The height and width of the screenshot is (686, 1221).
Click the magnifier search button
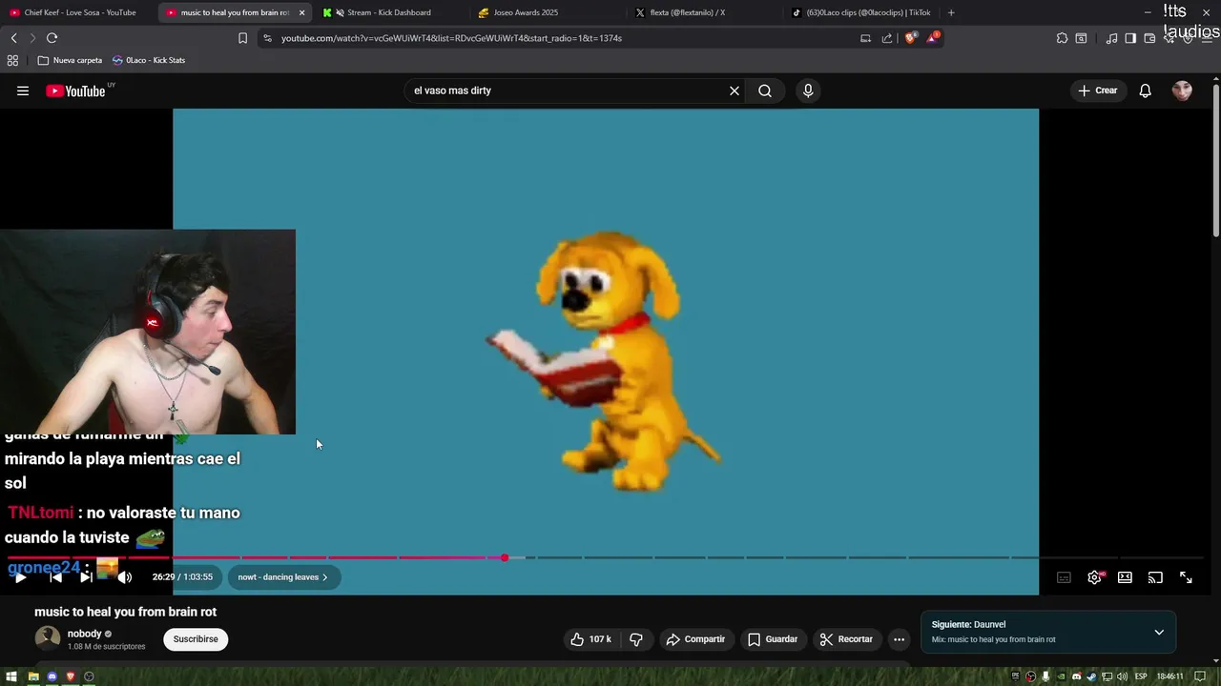tap(765, 91)
